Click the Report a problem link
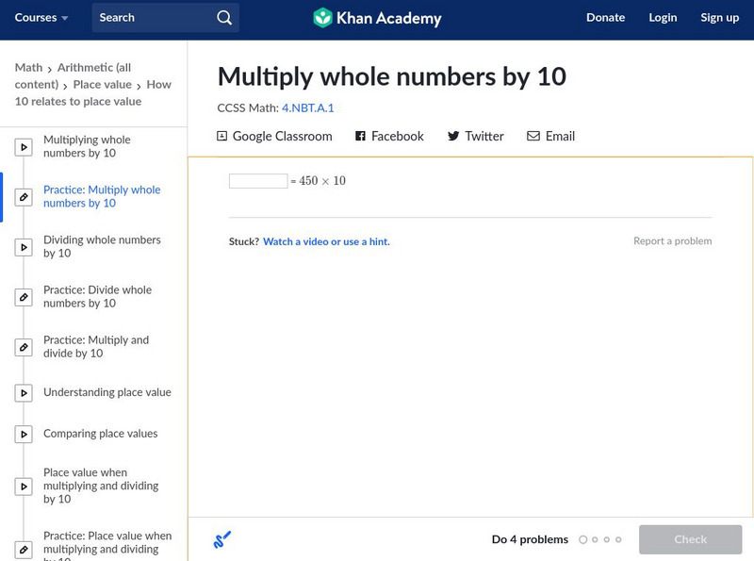 click(x=672, y=241)
